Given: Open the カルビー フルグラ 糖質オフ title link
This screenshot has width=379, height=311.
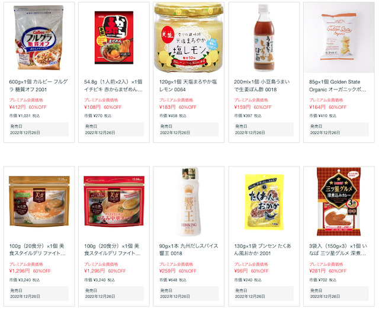Looking at the screenshot, I should pos(38,85).
